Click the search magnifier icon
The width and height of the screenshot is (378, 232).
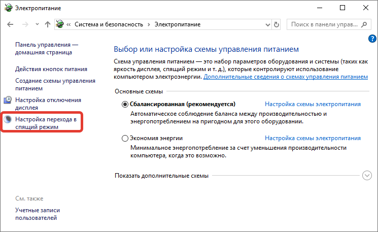[364, 24]
